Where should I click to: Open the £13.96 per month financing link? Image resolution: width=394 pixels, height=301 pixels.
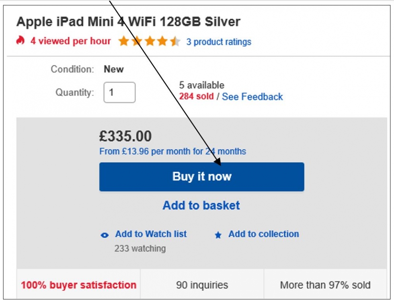point(172,152)
